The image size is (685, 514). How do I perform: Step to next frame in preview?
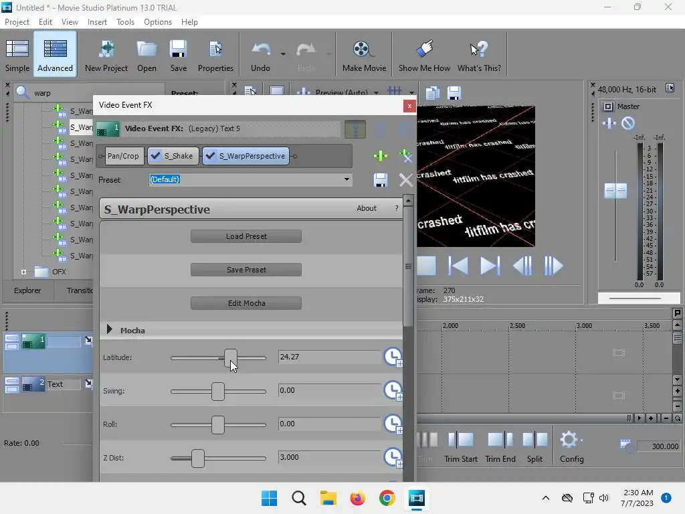point(553,266)
